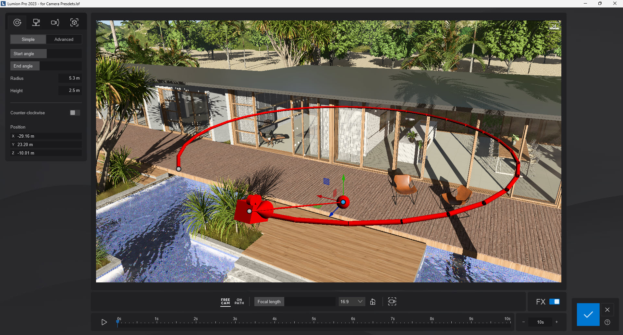Screen dimensions: 623x335
Task: Click the aspect ratio flip icon
Action: point(373,302)
